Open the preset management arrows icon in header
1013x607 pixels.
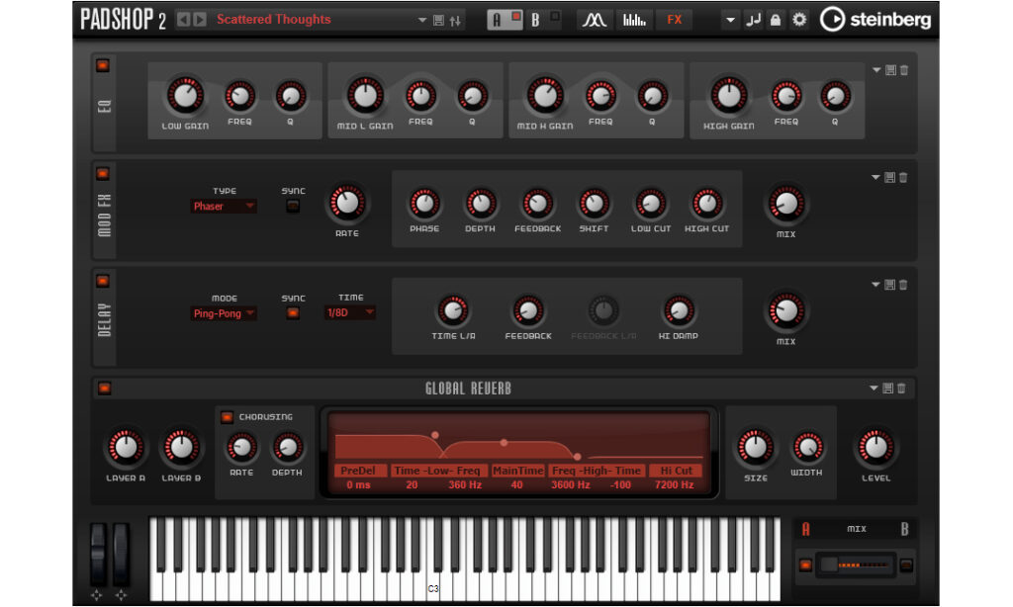[455, 21]
